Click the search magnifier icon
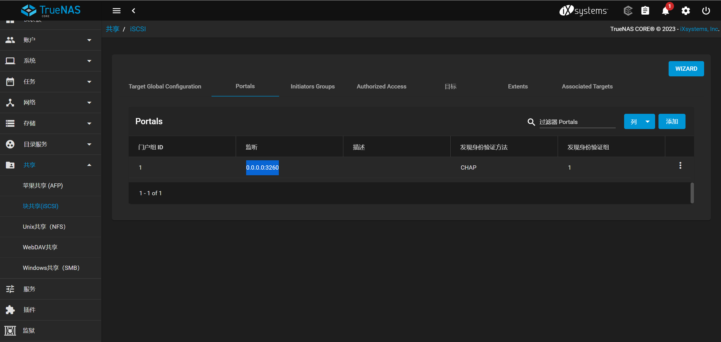721x342 pixels. [x=531, y=122]
